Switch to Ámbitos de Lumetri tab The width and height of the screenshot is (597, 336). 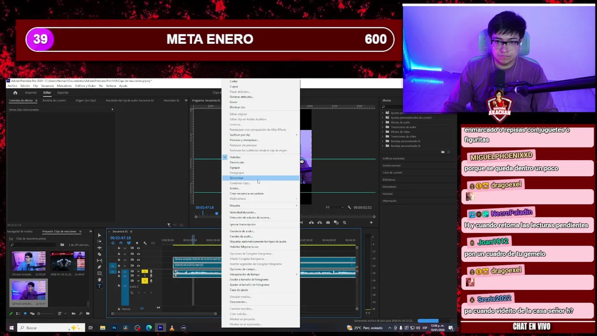[x=54, y=100]
